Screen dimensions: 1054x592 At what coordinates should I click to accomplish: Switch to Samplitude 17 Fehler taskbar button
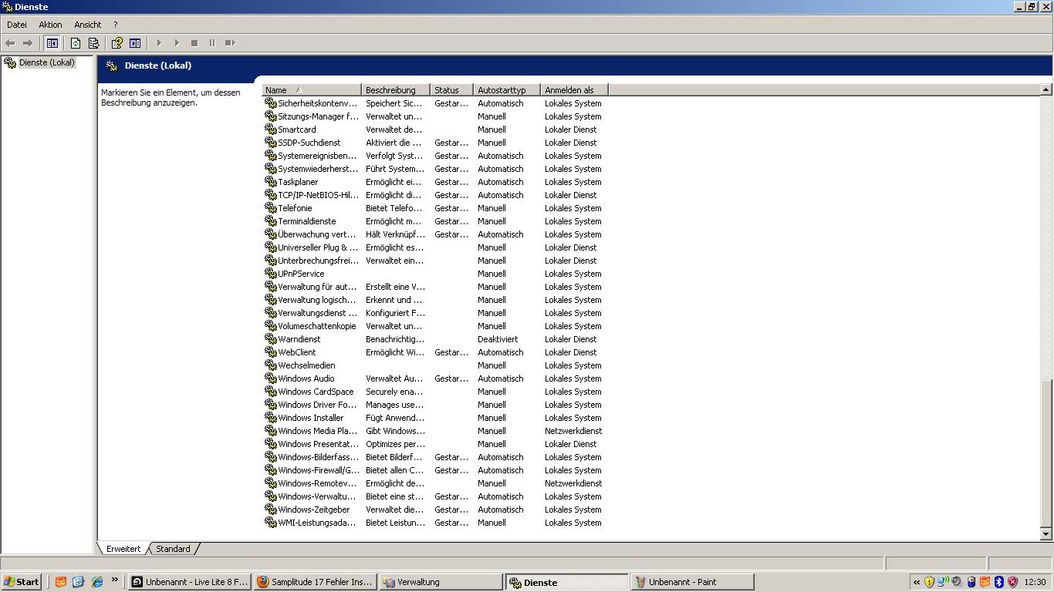[315, 582]
